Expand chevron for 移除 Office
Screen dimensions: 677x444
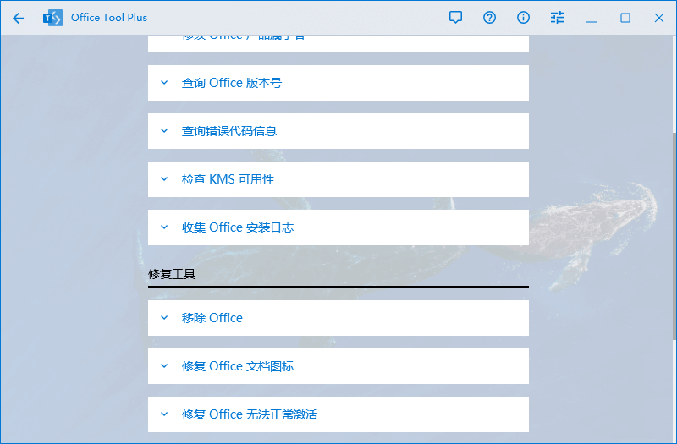click(164, 318)
